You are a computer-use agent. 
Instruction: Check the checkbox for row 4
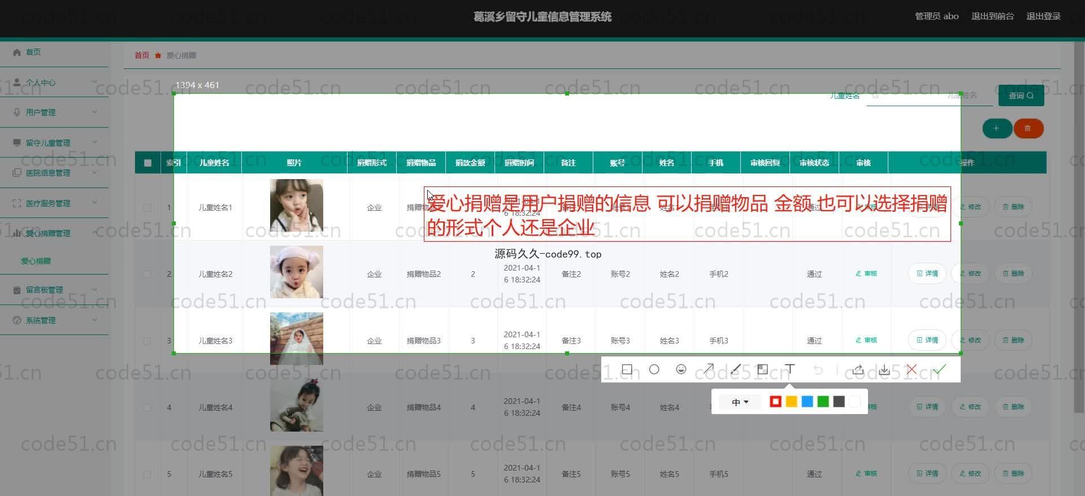click(x=147, y=407)
